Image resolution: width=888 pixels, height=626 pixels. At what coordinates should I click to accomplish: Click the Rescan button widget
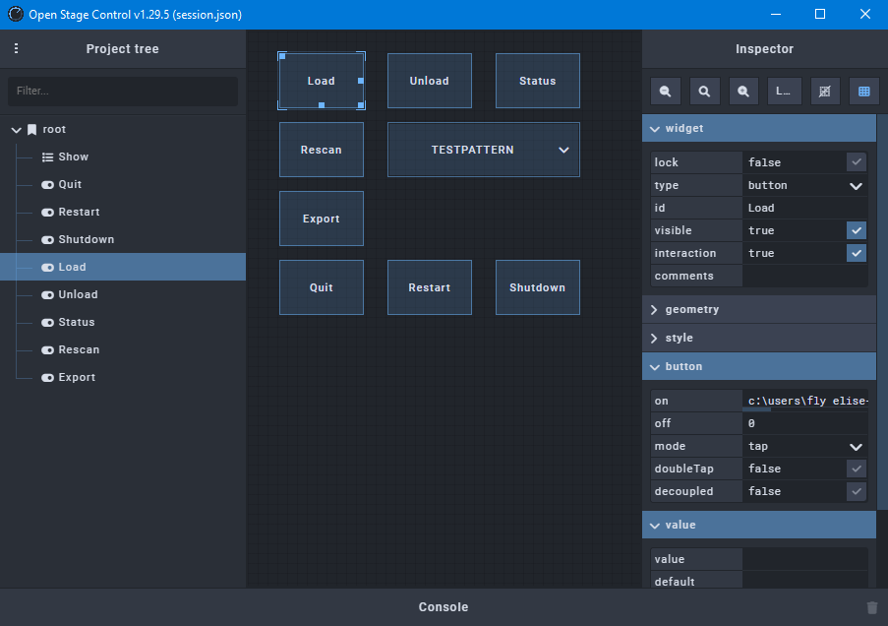click(322, 150)
